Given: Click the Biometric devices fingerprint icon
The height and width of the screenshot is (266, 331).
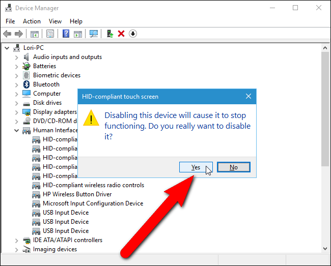Looking at the screenshot, I should point(26,75).
